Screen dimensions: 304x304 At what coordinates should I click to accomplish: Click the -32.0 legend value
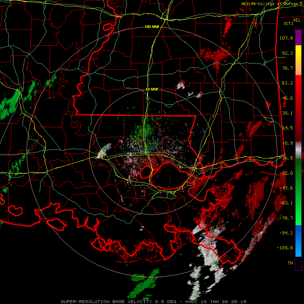point(286,173)
